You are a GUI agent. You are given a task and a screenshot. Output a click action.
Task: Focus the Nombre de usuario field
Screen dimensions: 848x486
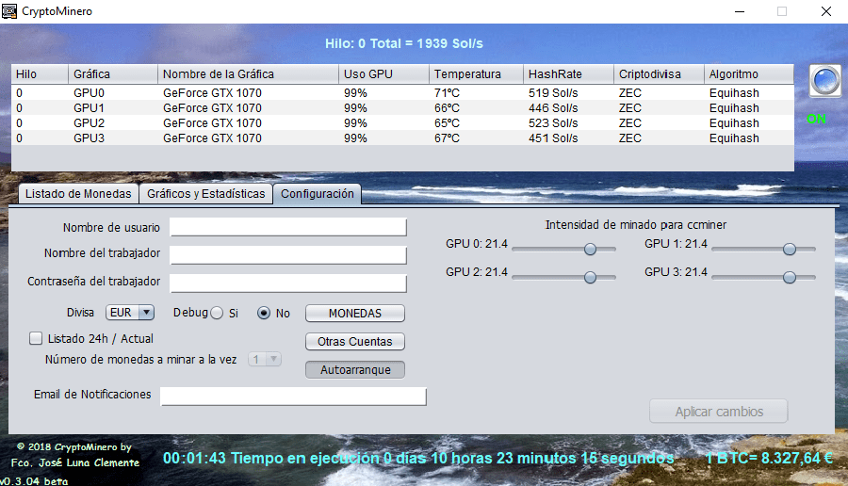pos(288,227)
